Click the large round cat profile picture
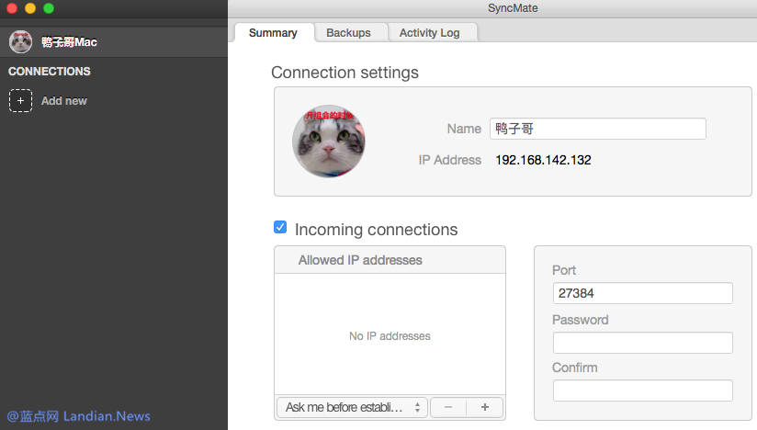This screenshot has width=757, height=430. [328, 141]
